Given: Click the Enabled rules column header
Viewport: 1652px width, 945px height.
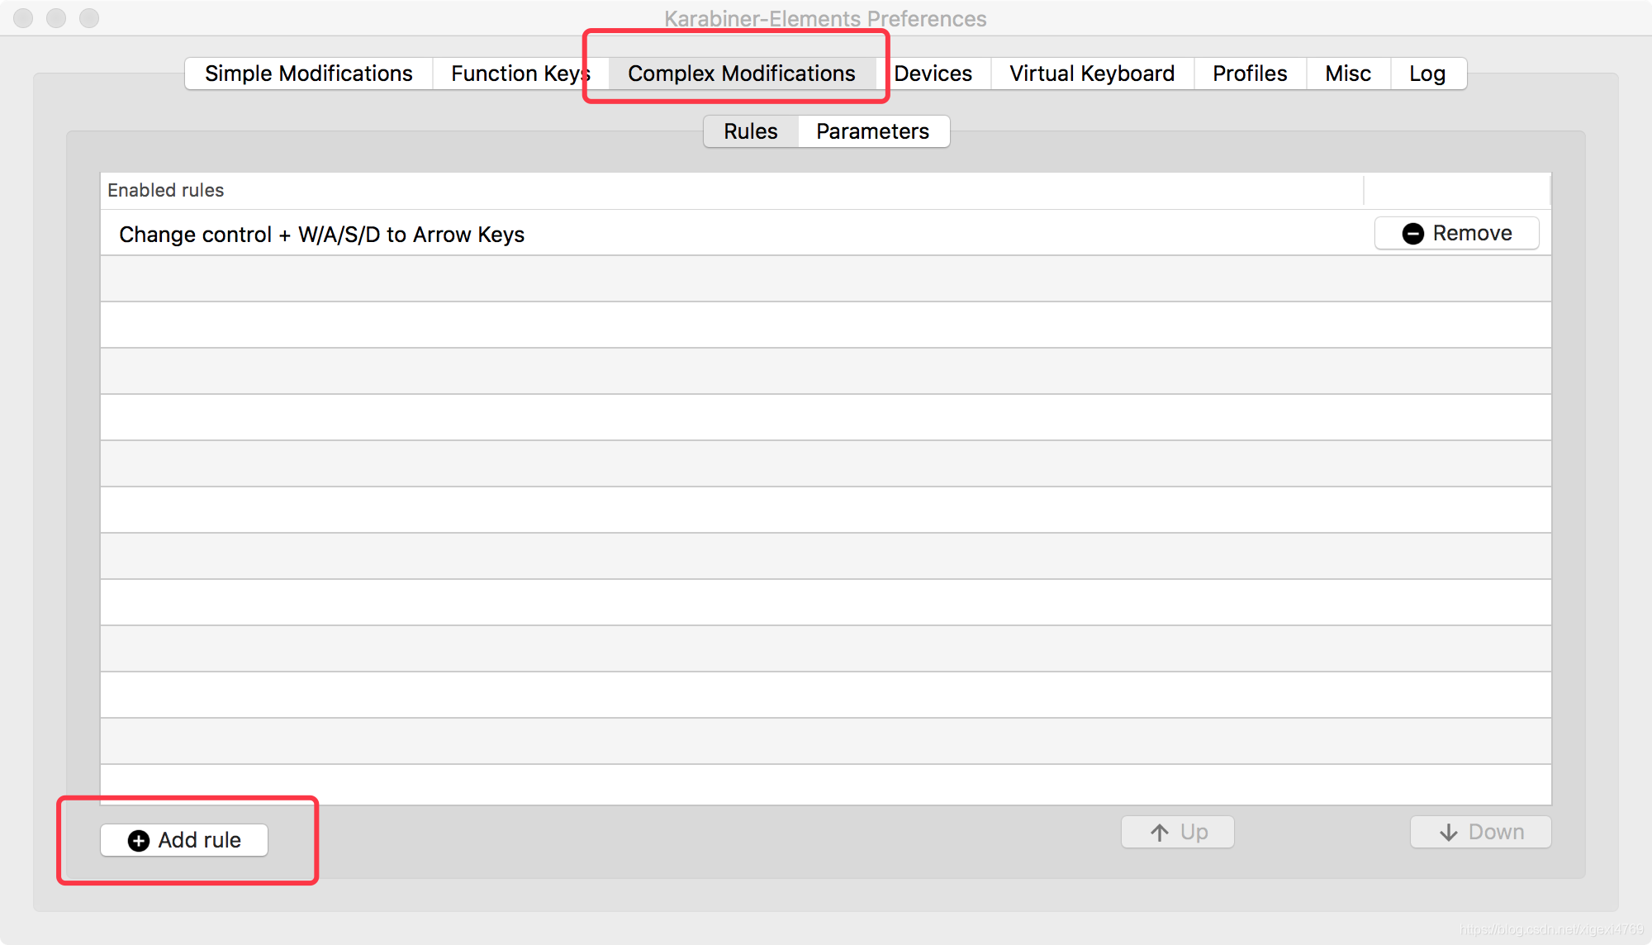Looking at the screenshot, I should (732, 190).
